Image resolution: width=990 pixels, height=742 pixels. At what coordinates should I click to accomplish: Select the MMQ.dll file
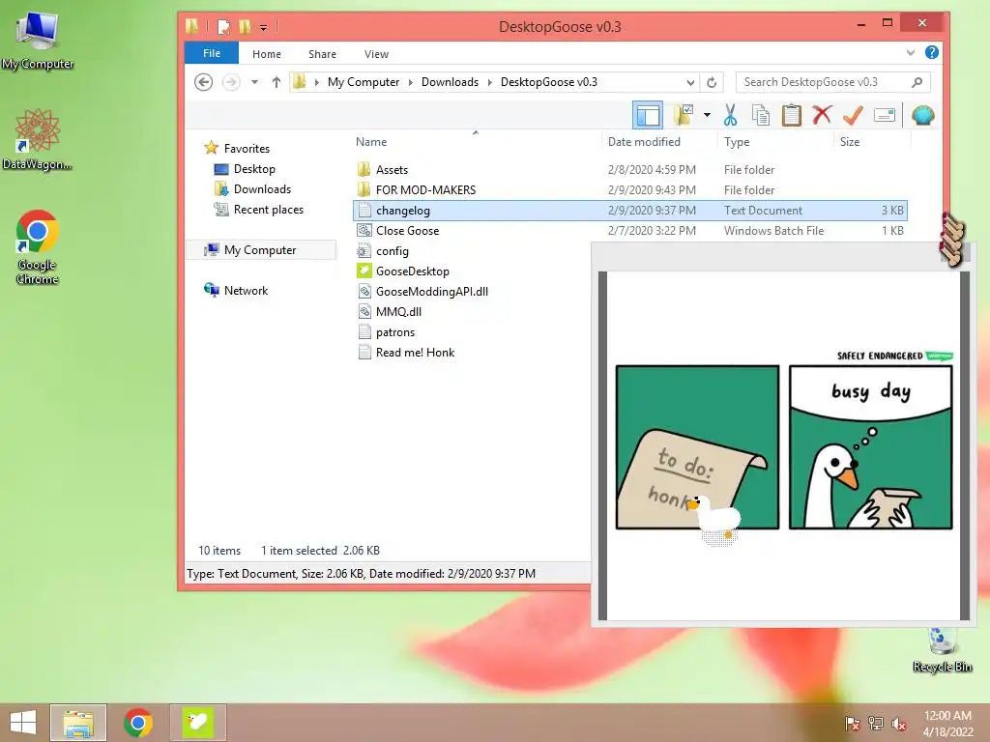point(398,312)
